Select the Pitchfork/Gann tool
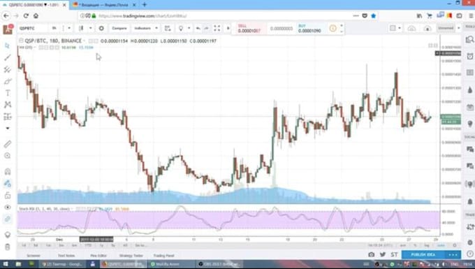Image resolution: width=475 pixels, height=269 pixels. [8, 70]
